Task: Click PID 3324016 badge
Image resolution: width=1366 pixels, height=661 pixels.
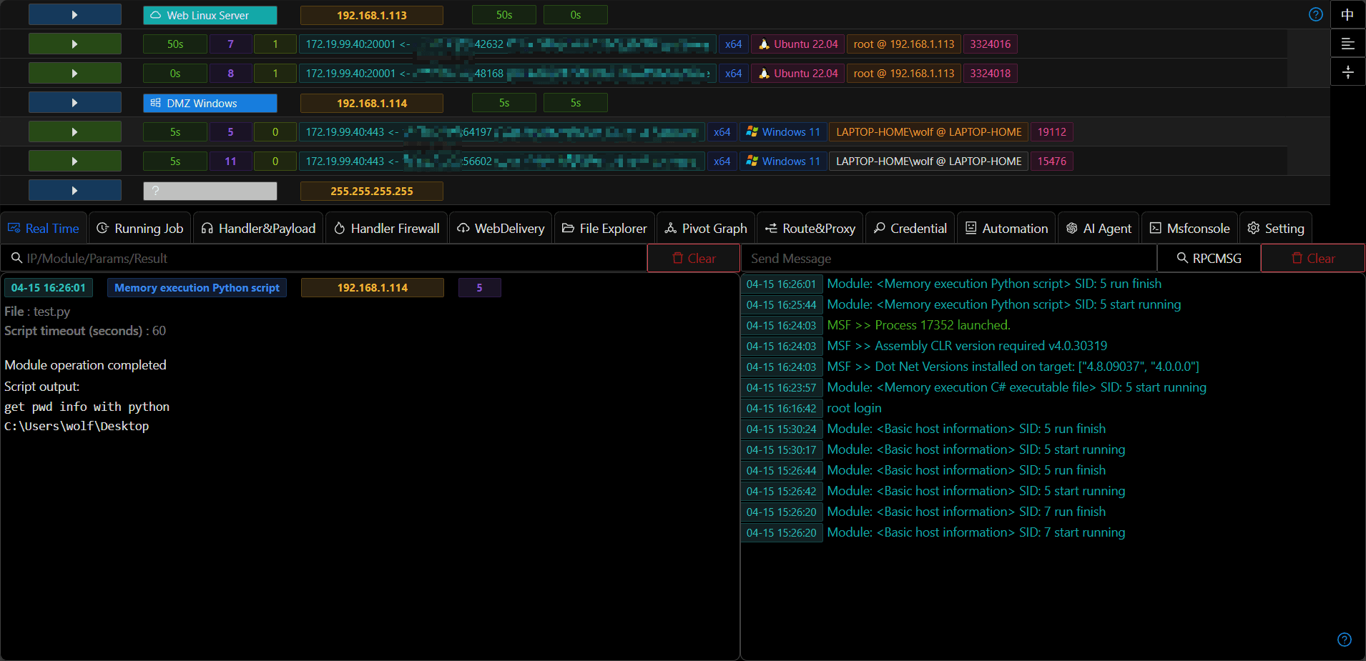Action: pyautogui.click(x=991, y=44)
